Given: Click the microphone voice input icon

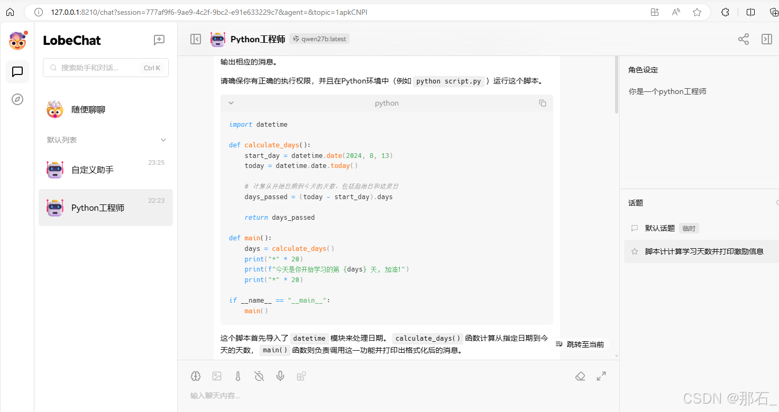Looking at the screenshot, I should 280,376.
